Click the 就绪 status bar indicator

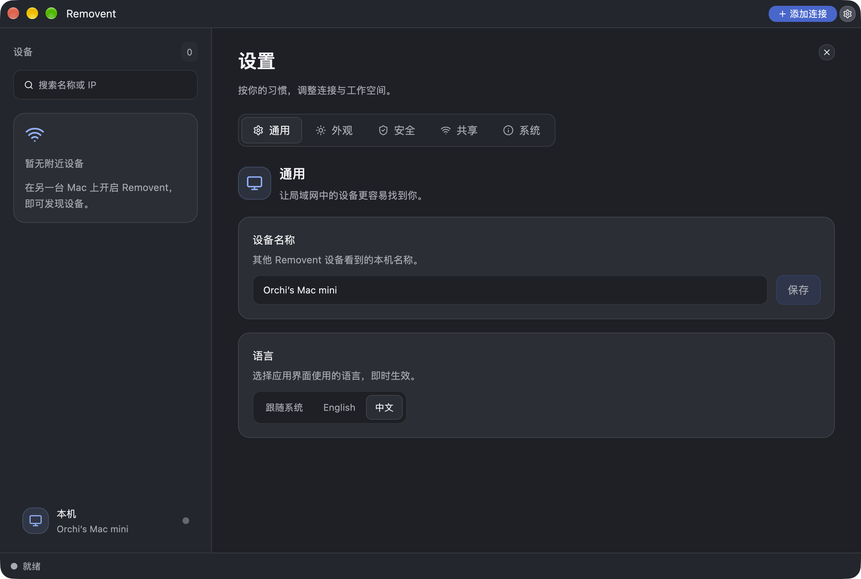click(x=26, y=566)
